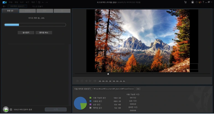
Task: Click the gray 제작된 공간 swatch
Action: click(x=90, y=108)
